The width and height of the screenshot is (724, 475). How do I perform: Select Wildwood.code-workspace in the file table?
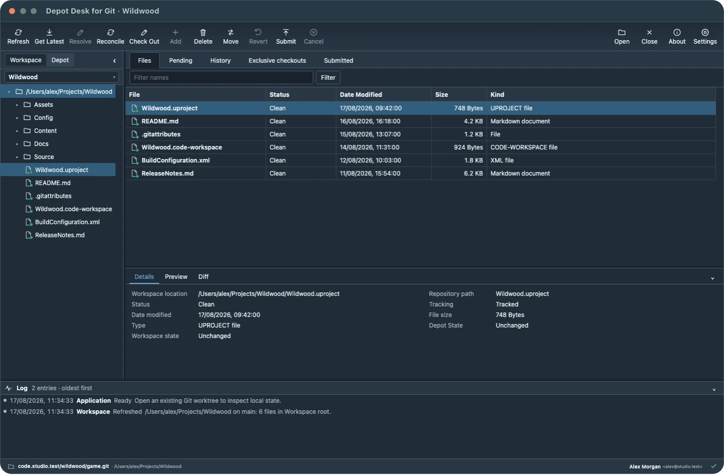tap(420, 147)
